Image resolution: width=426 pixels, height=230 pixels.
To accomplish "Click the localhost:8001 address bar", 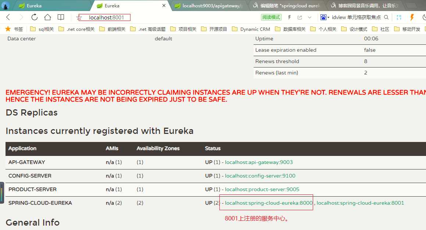I will pos(106,17).
